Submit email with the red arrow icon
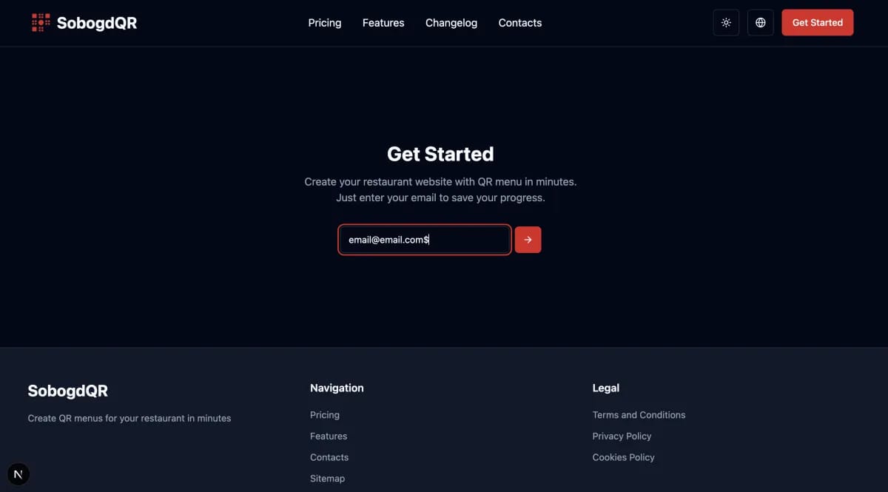 click(528, 239)
